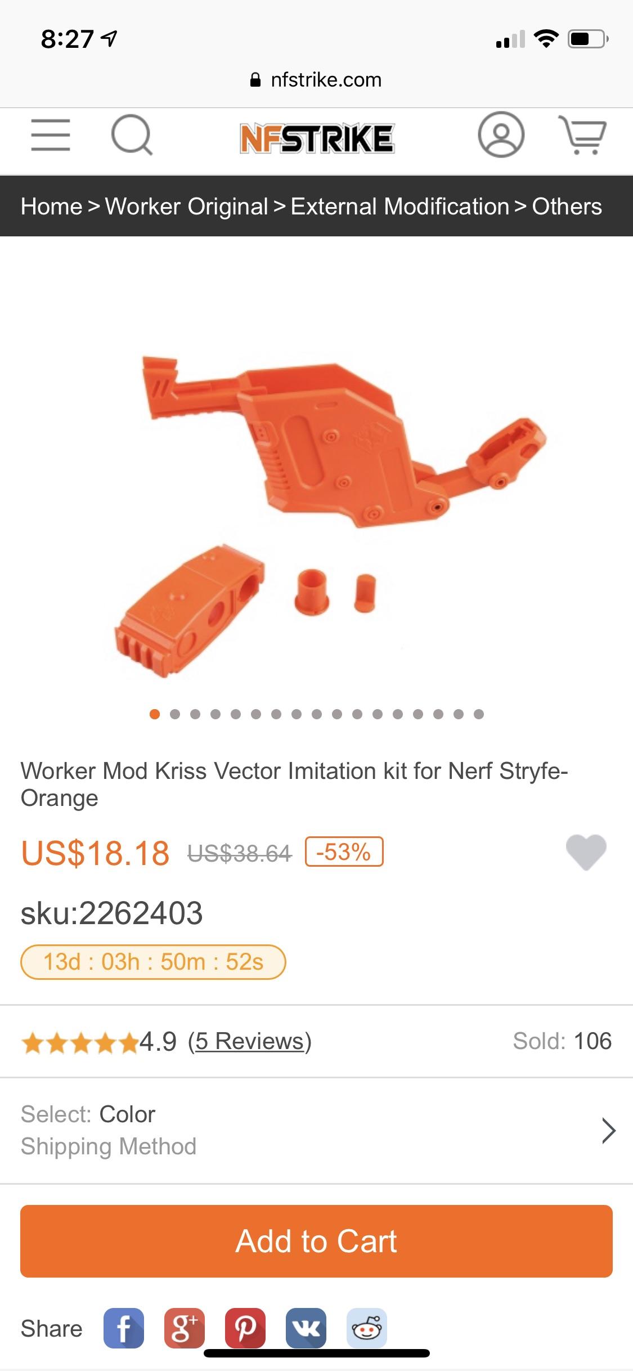Open External Modification breadcrumb
Viewport: 633px width, 1371px height.
pos(400,207)
